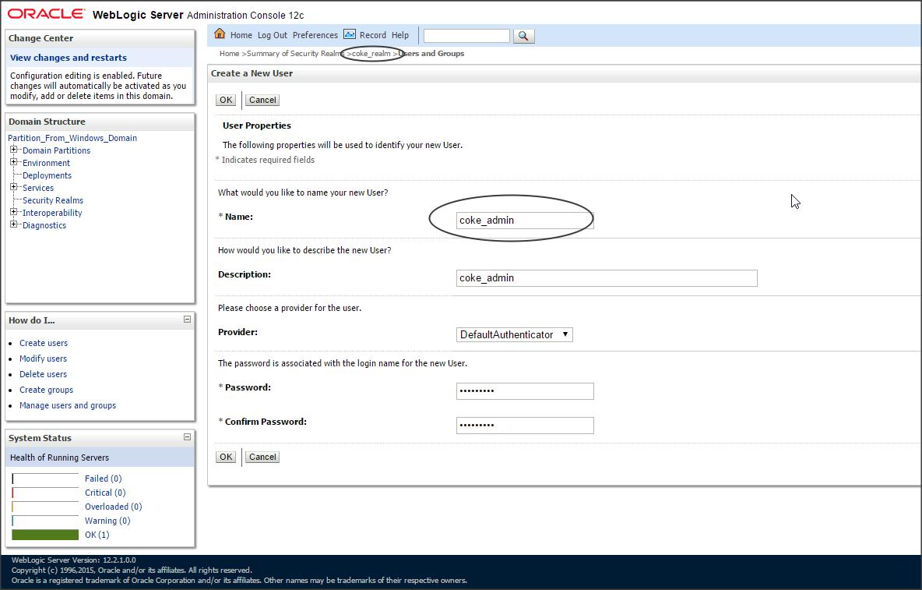Collapse the How do I panel

click(x=187, y=320)
